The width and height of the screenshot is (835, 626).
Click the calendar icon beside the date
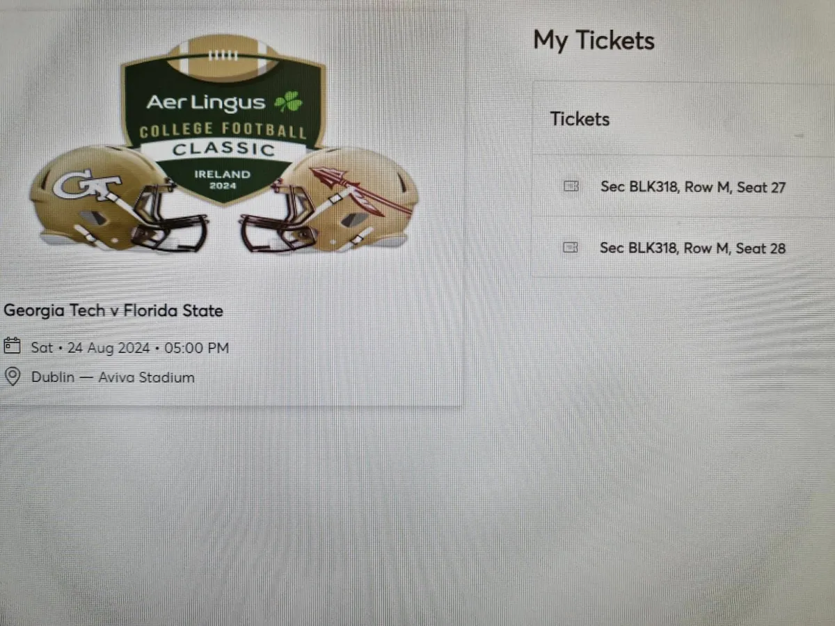click(12, 346)
